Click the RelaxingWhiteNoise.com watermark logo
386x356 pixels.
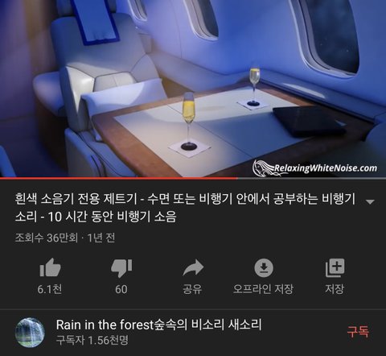point(315,168)
